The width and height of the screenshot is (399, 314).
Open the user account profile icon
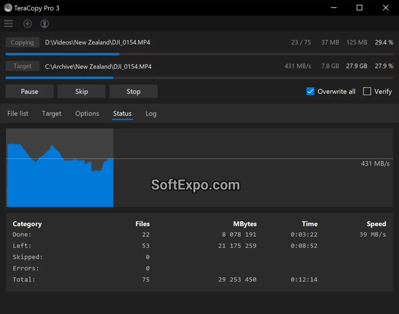coord(44,23)
